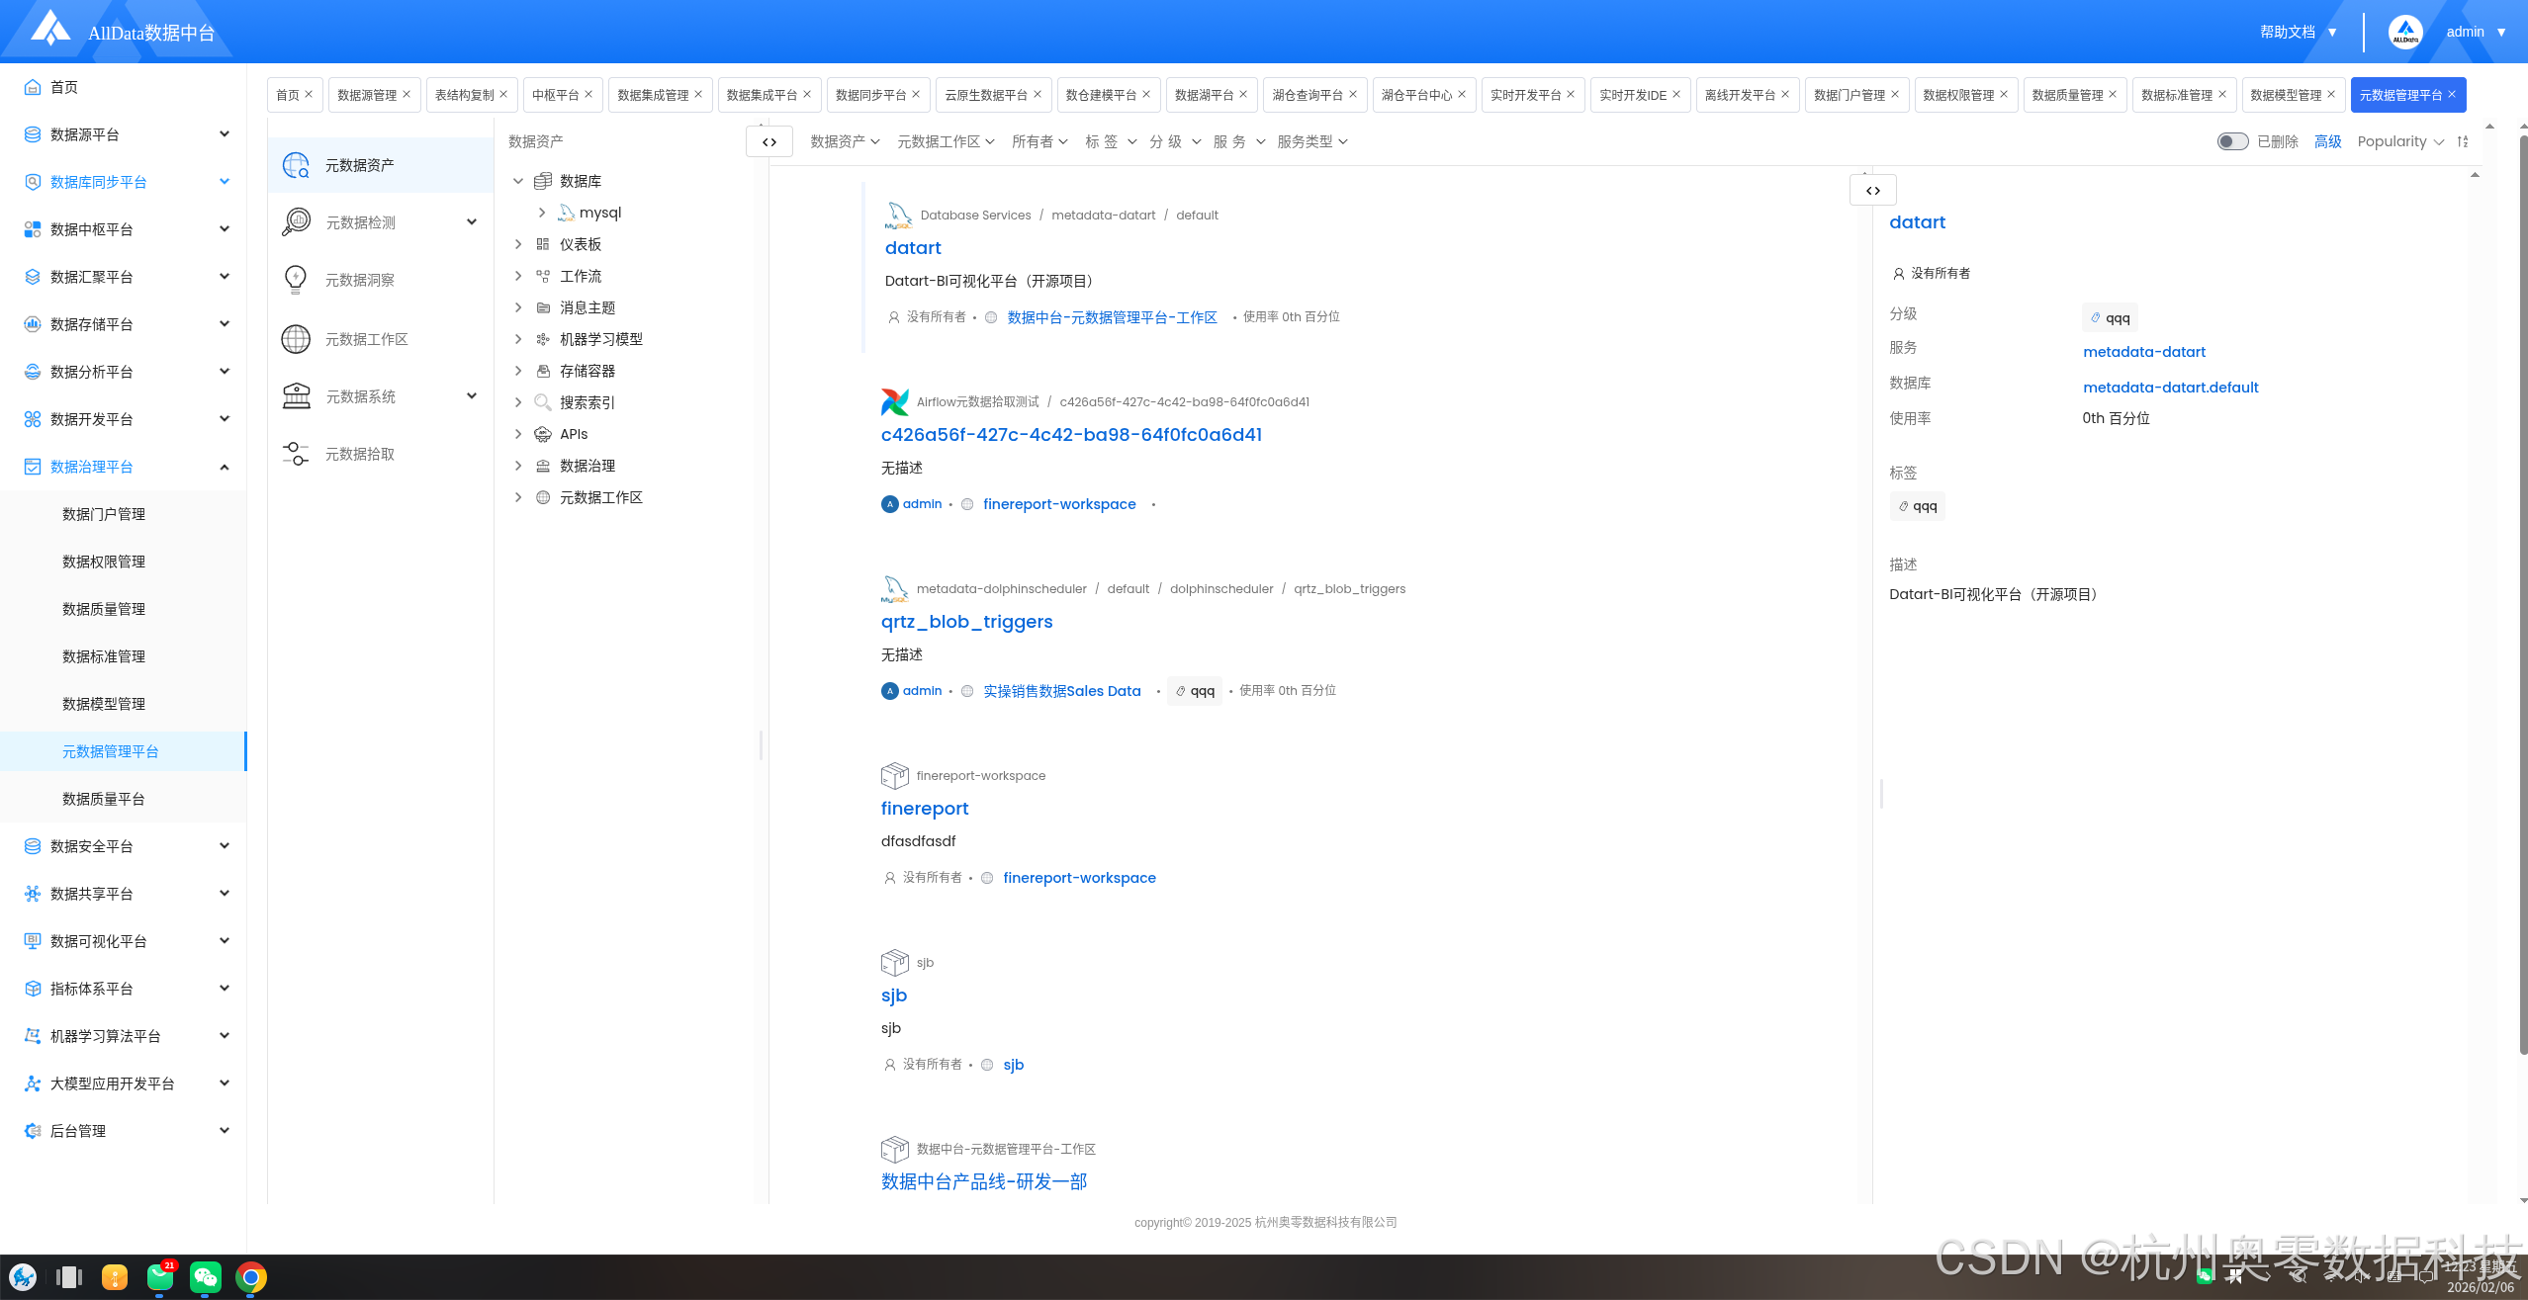Open the 实操销售数据Sales Data domain link
Image resolution: width=2528 pixels, height=1300 pixels.
point(1061,691)
